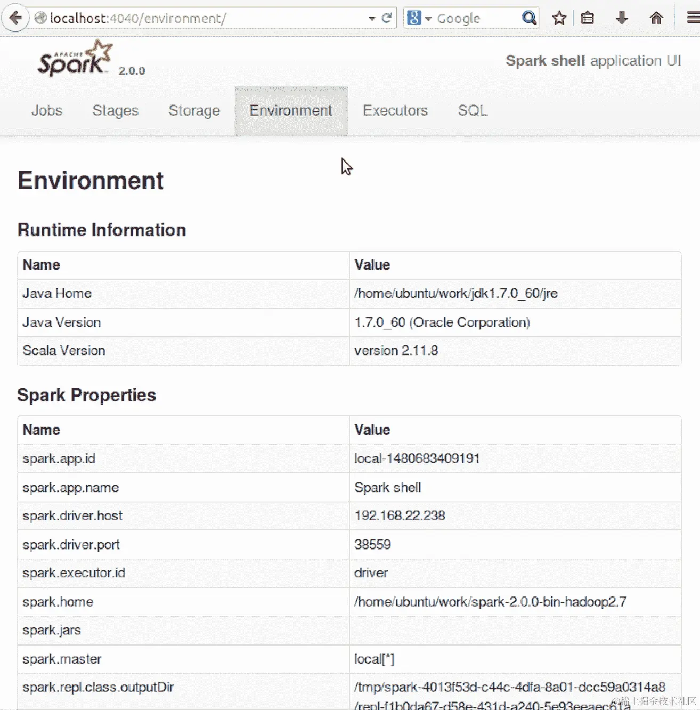
Task: Select the version 2.11.8 value
Action: (x=396, y=351)
